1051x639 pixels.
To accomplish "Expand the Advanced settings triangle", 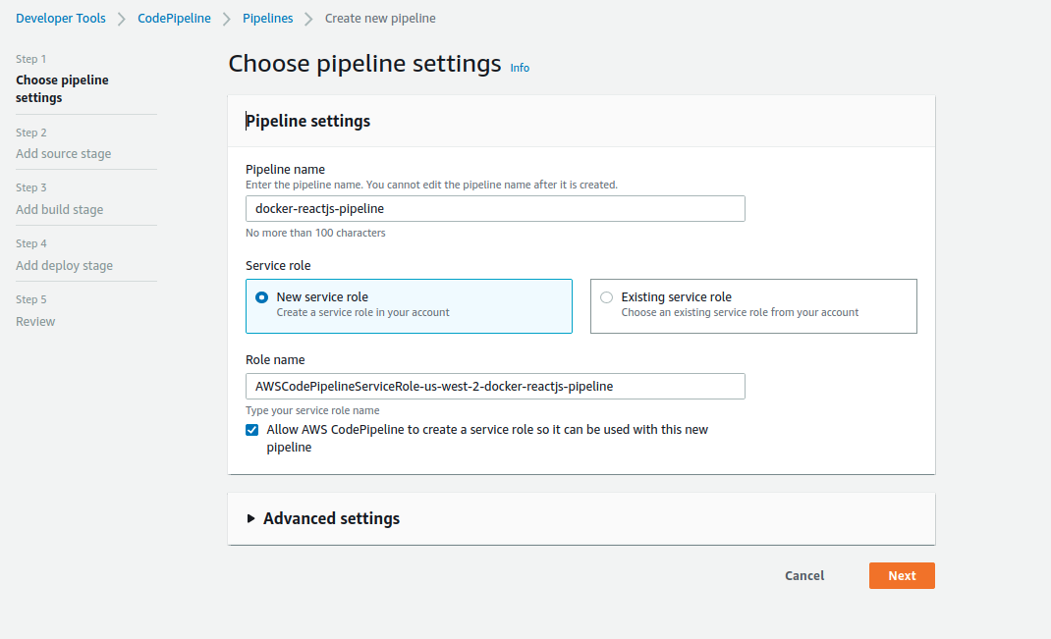I will (x=251, y=518).
